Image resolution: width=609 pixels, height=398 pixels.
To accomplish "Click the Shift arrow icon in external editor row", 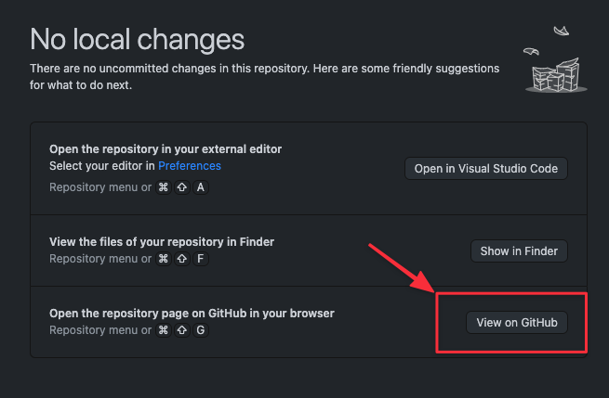I will 181,187.
